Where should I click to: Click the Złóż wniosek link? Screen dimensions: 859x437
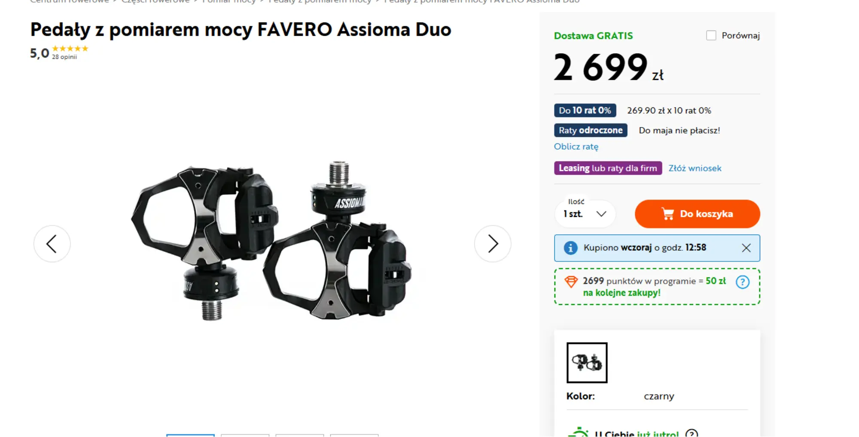(695, 168)
